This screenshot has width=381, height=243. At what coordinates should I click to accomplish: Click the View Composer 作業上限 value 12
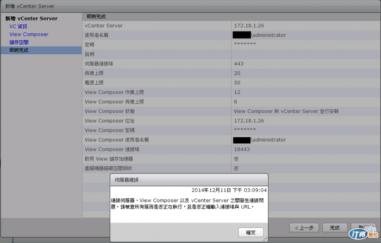coord(237,92)
